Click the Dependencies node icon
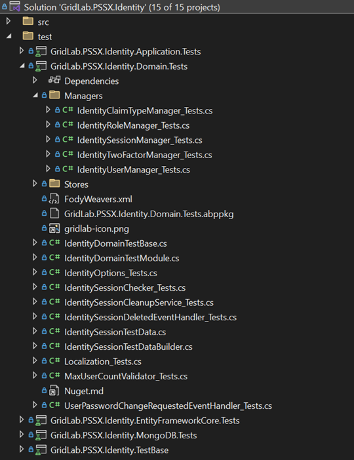 (54, 80)
